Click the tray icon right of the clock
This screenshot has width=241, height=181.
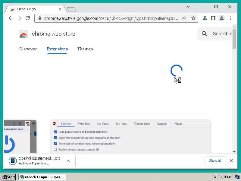[x=237, y=177]
